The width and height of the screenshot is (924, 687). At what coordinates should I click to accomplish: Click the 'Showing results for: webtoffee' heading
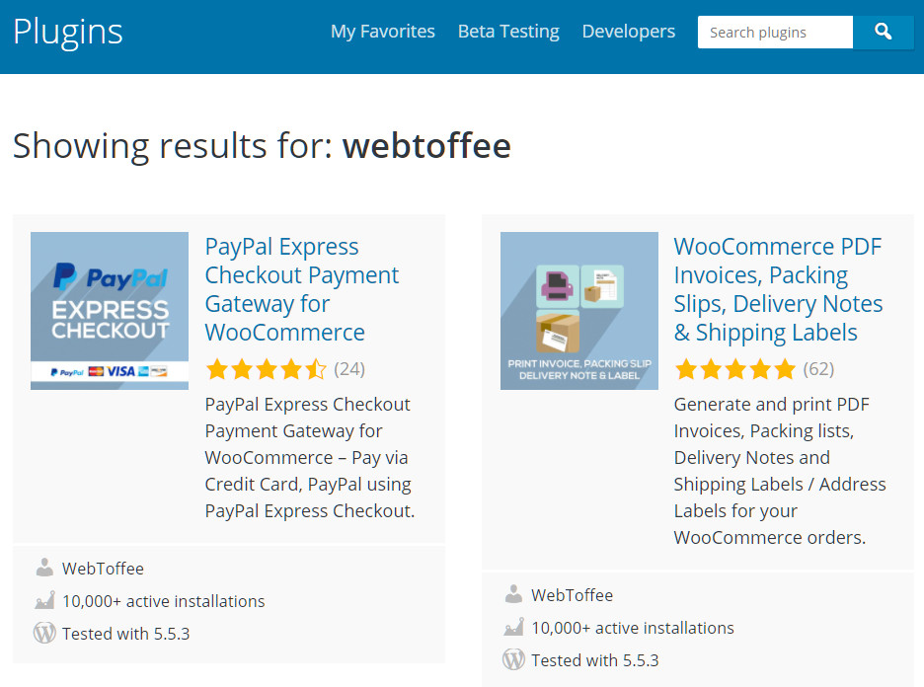pyautogui.click(x=262, y=145)
